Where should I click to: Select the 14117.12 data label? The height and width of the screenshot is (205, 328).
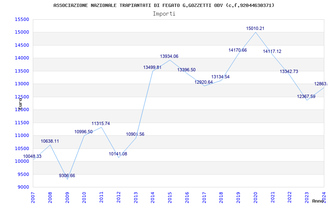tap(272, 52)
